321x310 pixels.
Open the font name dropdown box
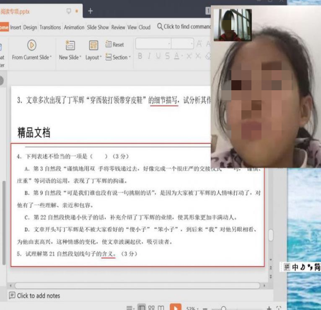(153, 43)
